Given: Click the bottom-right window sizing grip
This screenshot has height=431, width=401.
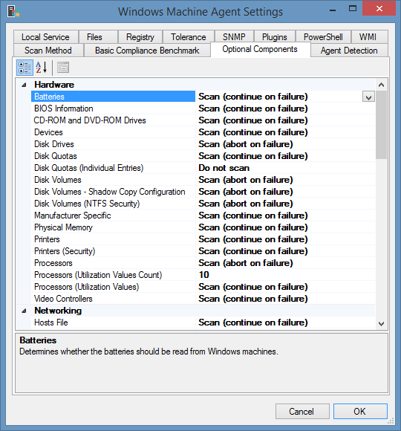Looking at the screenshot, I should pos(391,421).
